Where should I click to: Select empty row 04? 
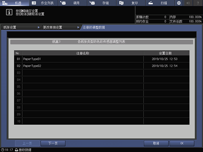pos(102,80)
